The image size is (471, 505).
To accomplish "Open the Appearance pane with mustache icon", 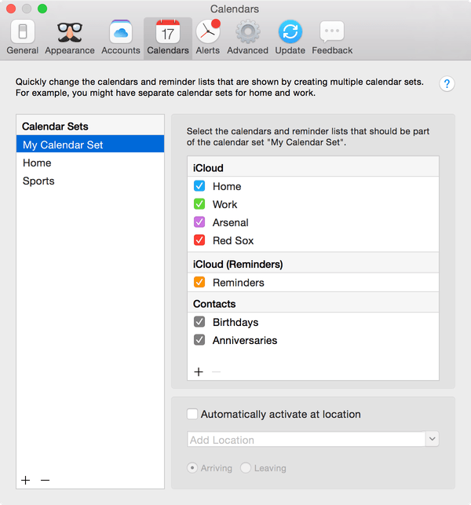I will point(70,38).
